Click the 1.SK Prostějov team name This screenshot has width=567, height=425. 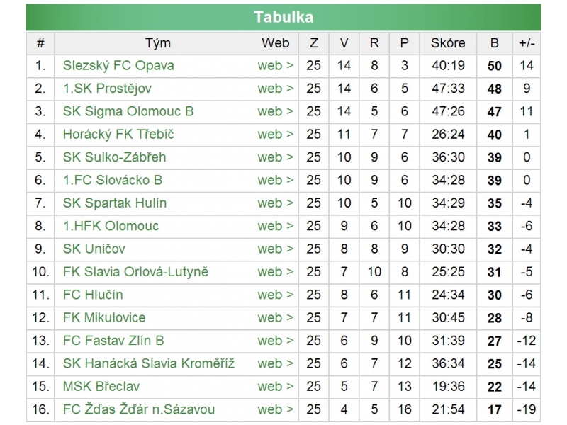[107, 89]
